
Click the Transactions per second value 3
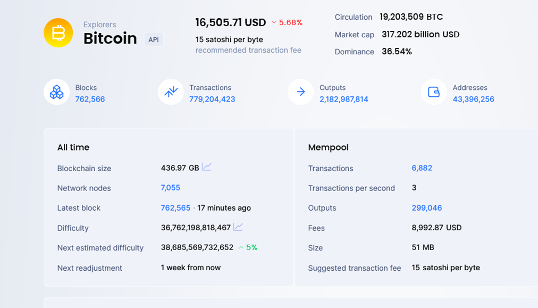[414, 188]
